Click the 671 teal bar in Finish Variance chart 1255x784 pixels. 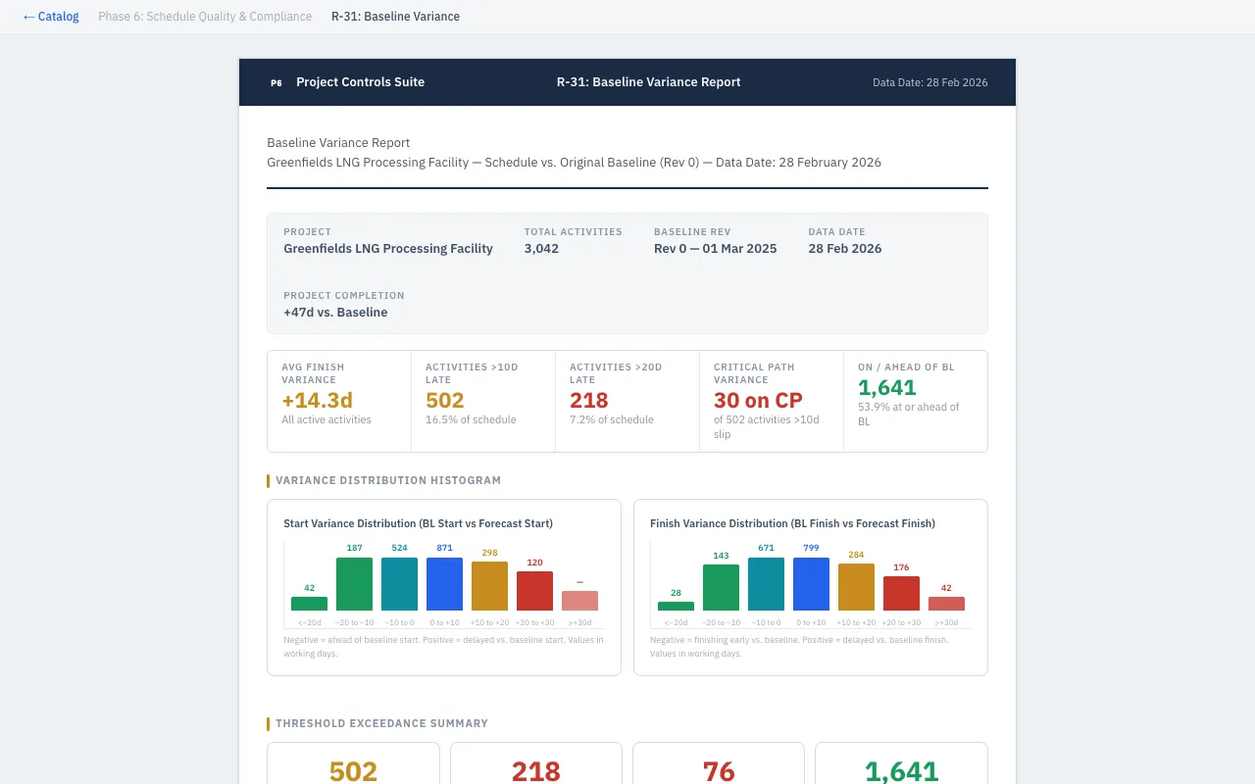coord(766,584)
